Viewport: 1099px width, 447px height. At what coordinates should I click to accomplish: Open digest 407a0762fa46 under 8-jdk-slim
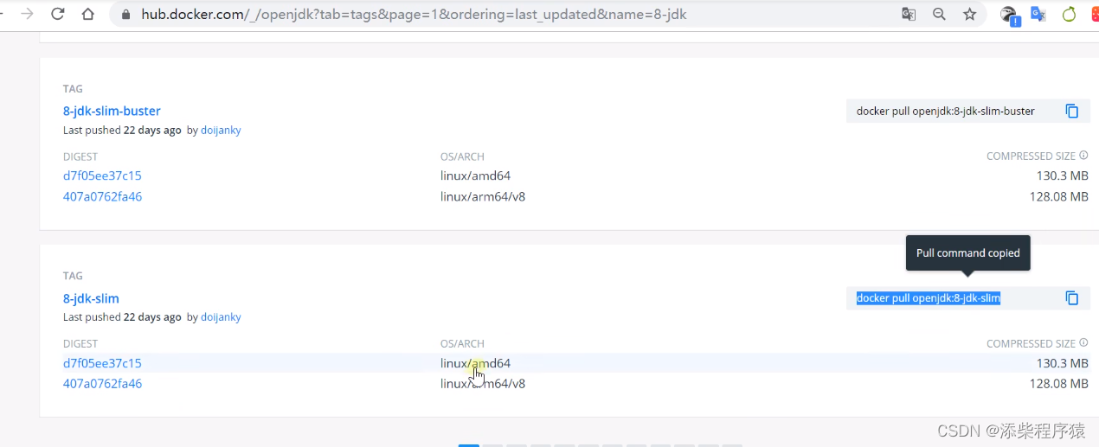coord(102,383)
